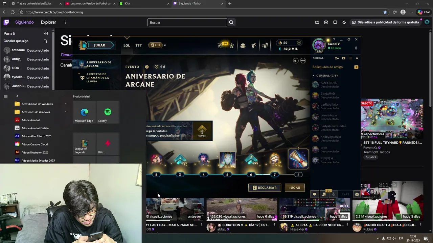Open the League clash trophy icon
Screen dimensions: 433x243
[x=232, y=45]
